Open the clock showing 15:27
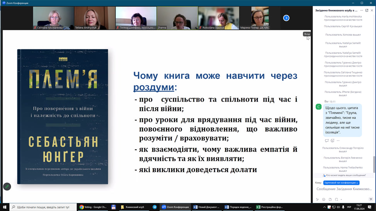This screenshot has height=211, width=376. pos(359,207)
